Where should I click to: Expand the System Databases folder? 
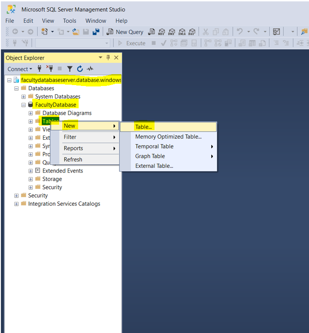tap(24, 97)
